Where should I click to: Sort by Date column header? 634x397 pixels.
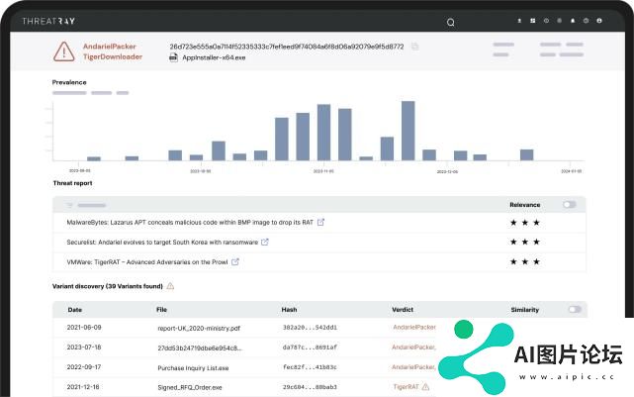[75, 310]
